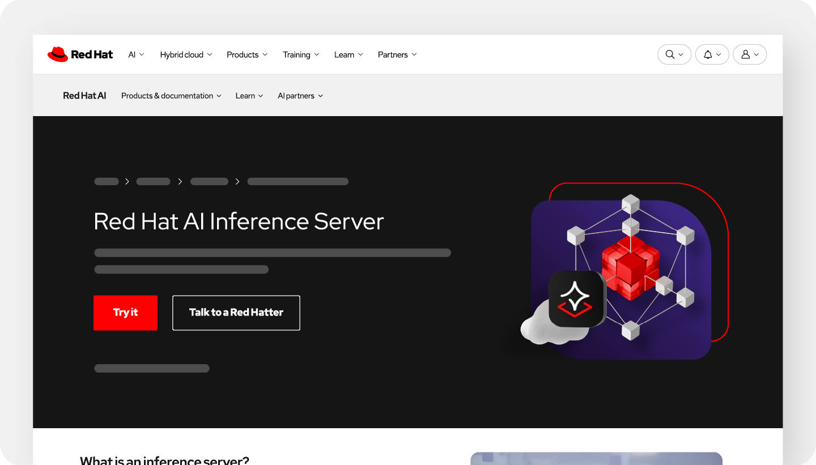Screen dimensions: 816x465
Task: Click the Red Hat fedora logo
Action: pyautogui.click(x=58, y=53)
